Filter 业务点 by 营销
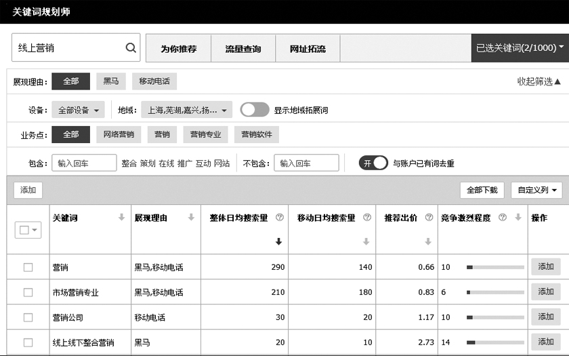Viewport: 569px width, 356px height. click(x=162, y=135)
